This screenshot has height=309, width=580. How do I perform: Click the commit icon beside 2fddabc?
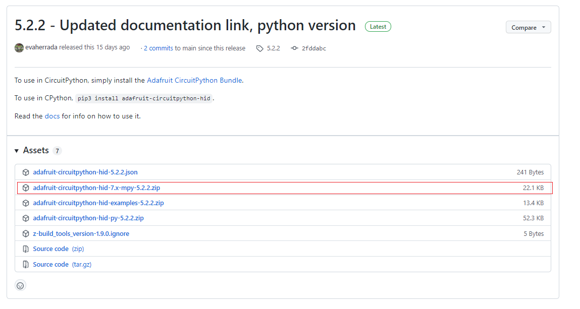click(x=294, y=48)
